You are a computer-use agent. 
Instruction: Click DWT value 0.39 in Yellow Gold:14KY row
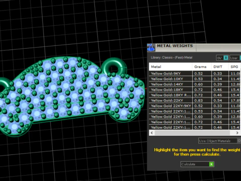pos(218,84)
